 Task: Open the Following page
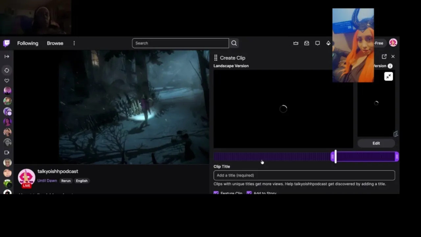click(28, 43)
